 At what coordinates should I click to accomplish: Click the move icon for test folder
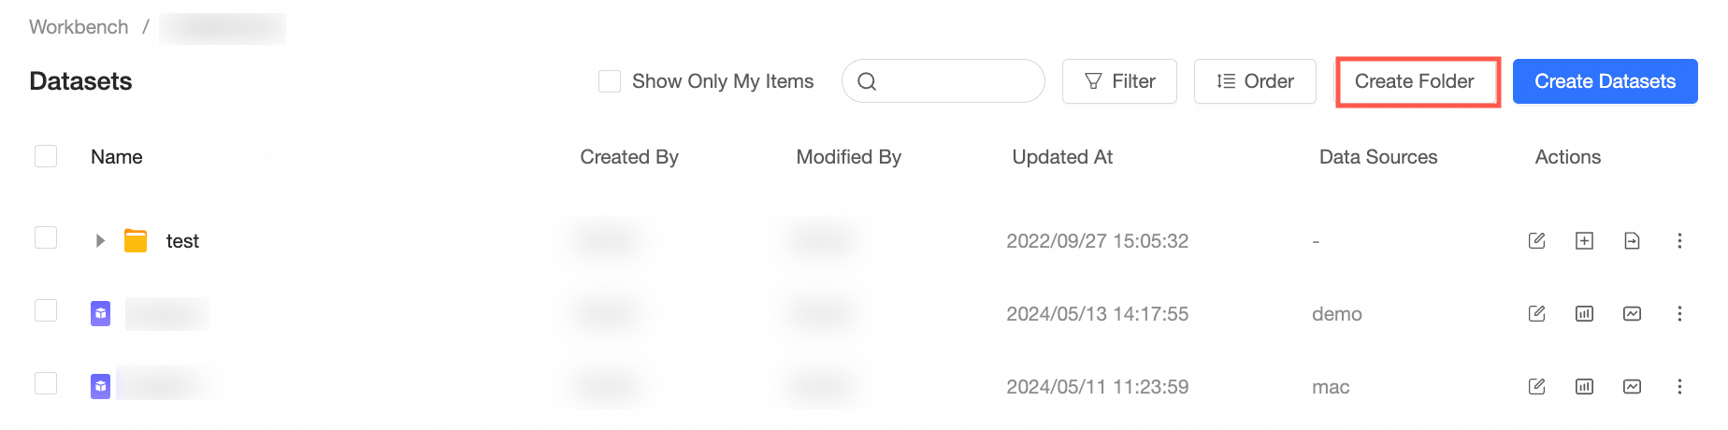coord(1632,241)
